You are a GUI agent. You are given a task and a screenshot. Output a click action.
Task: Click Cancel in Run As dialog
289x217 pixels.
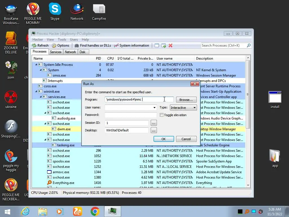click(186, 139)
